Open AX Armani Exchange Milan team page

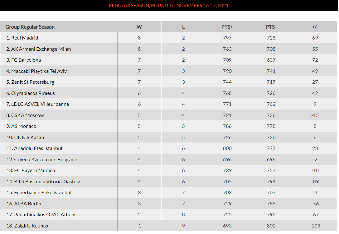(x=41, y=49)
